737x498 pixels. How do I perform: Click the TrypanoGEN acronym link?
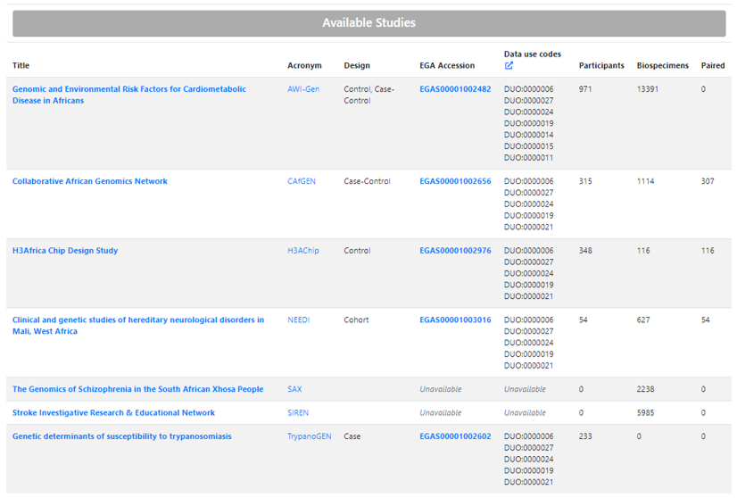click(x=310, y=436)
